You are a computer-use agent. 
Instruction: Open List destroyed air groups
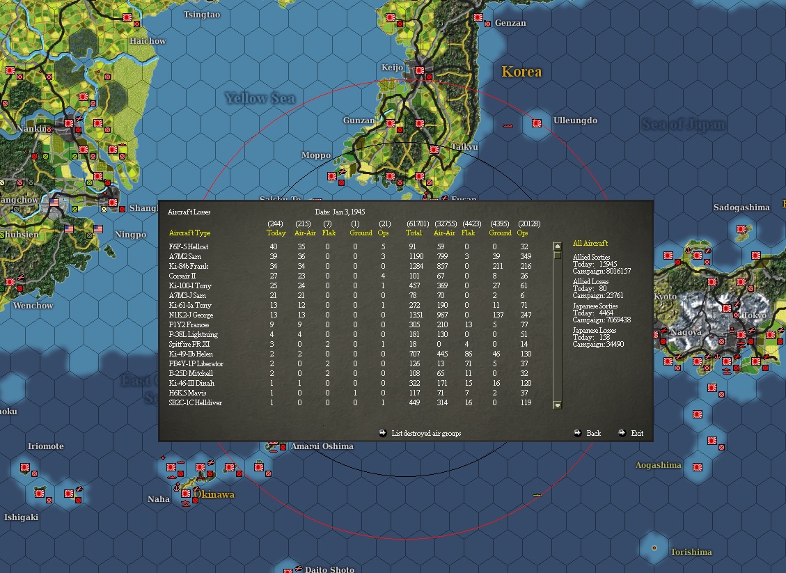click(426, 433)
